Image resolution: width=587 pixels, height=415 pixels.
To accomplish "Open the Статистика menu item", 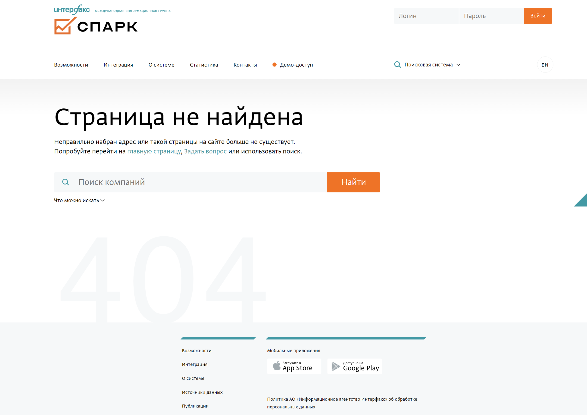I will [x=204, y=65].
